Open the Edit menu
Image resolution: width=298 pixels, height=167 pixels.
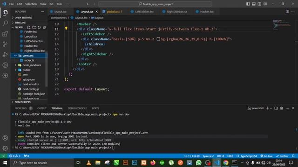click(x=19, y=4)
